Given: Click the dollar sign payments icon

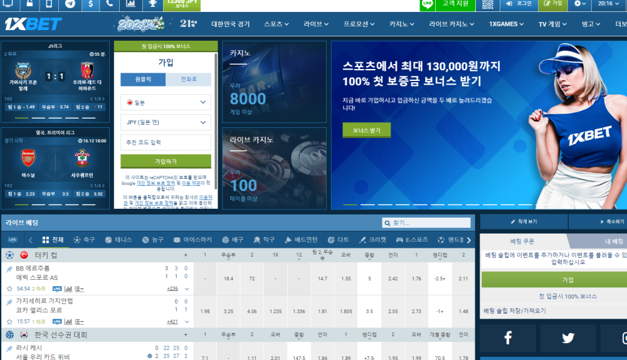Looking at the screenshot, I should pyautogui.click(x=91, y=4).
